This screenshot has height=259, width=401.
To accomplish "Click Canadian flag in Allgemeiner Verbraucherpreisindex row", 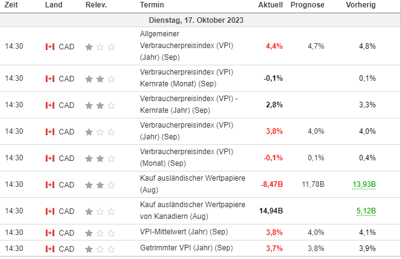I will [x=50, y=46].
